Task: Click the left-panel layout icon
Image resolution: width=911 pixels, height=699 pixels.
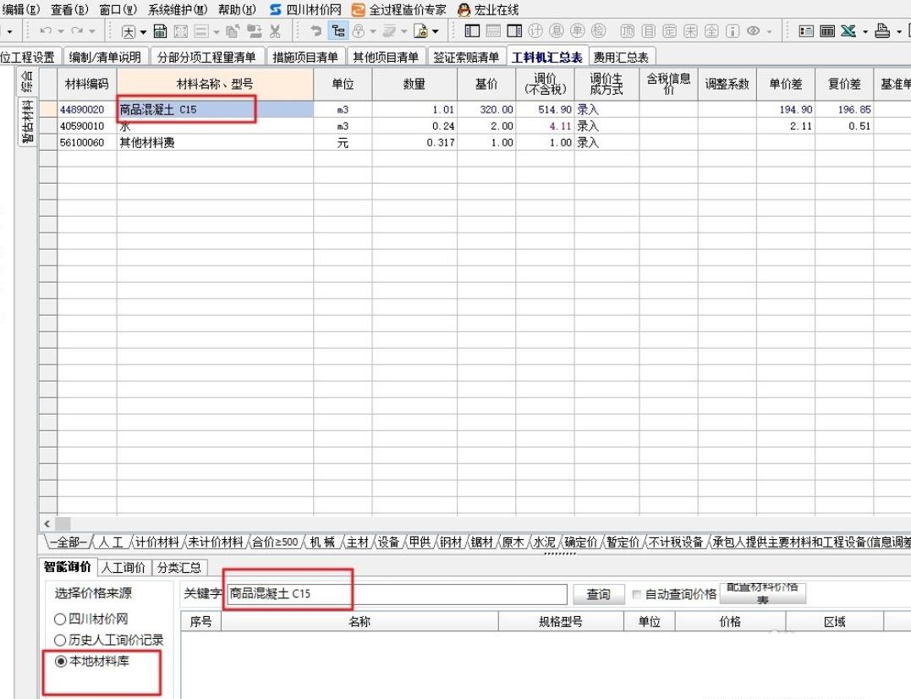Action: click(472, 30)
